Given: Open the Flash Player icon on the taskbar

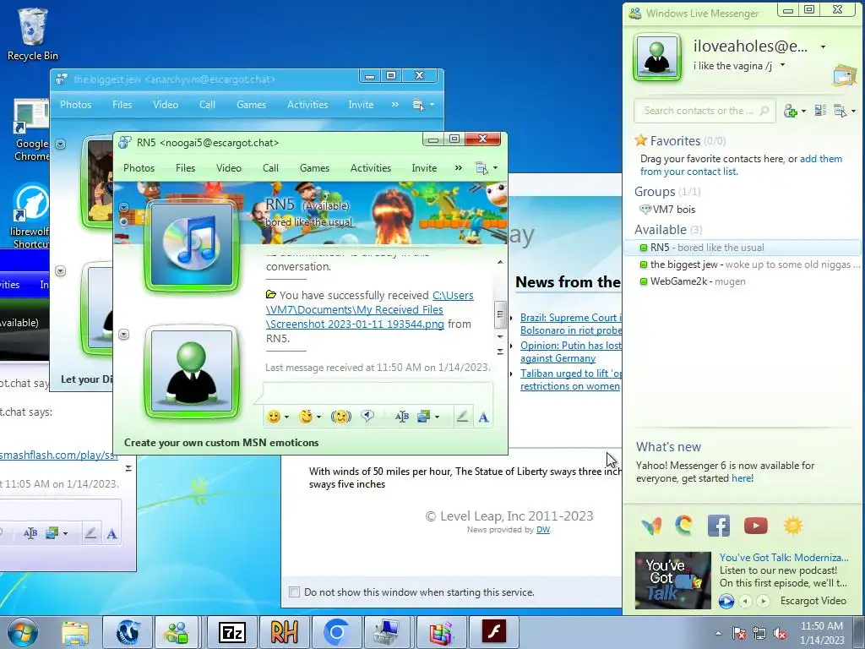Looking at the screenshot, I should coord(493,632).
